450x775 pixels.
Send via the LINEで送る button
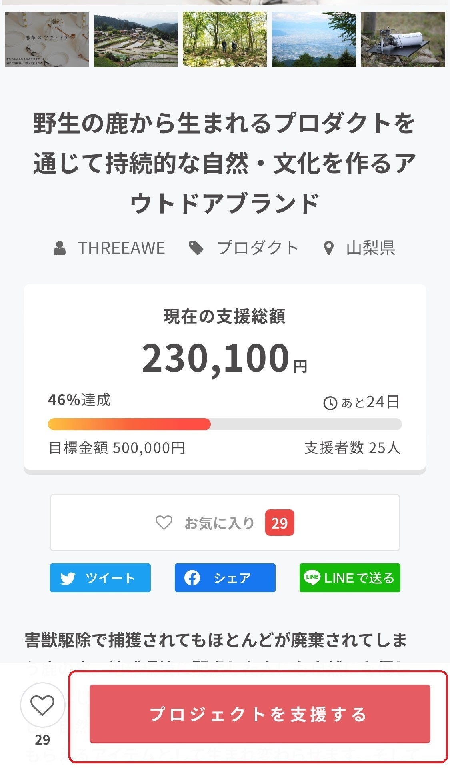click(x=350, y=578)
